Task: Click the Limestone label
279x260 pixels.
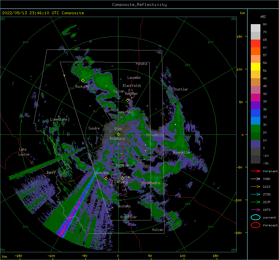Action: 59,119
